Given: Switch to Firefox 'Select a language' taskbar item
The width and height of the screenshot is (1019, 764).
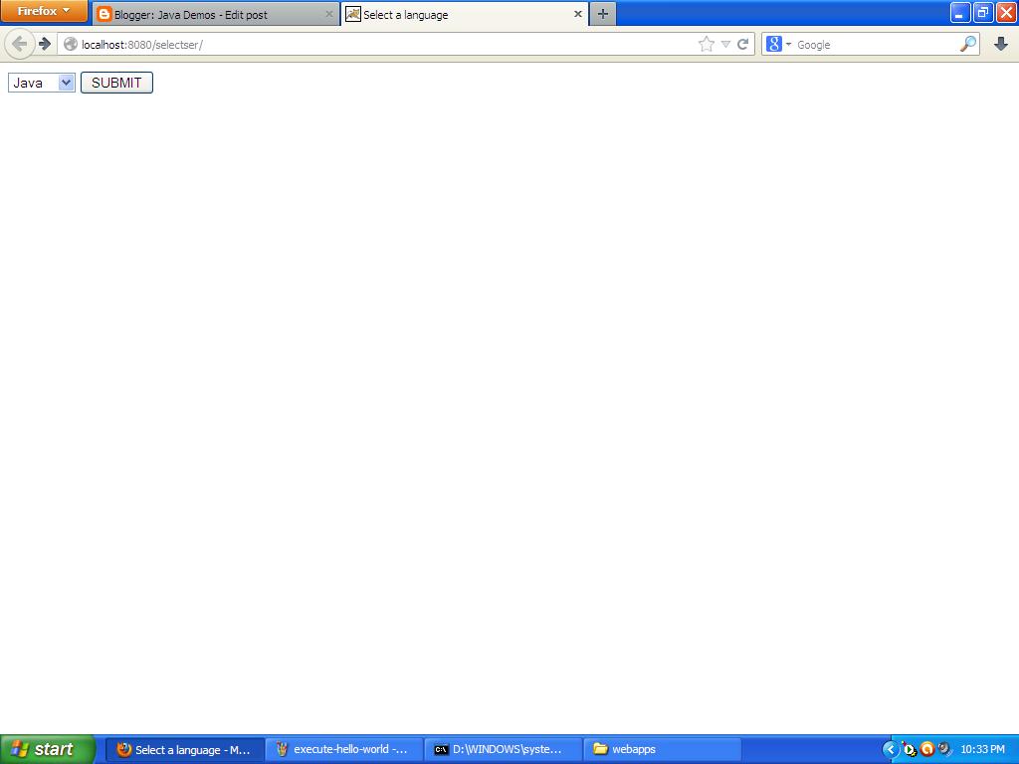Looking at the screenshot, I should coord(185,749).
